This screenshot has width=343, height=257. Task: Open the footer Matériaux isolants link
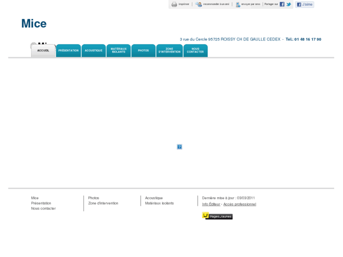point(159,203)
